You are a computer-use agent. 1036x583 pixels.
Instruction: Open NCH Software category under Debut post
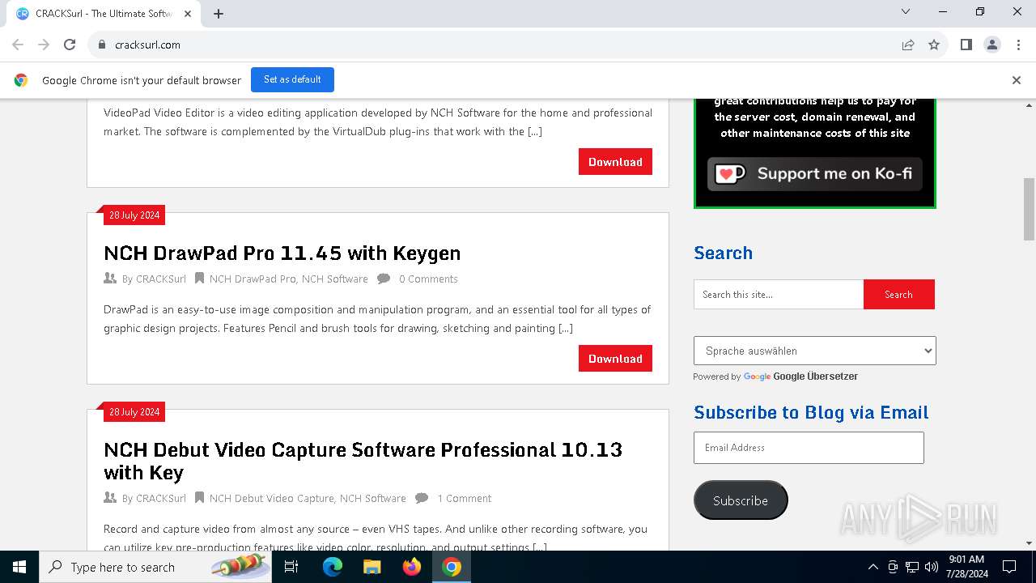pyautogui.click(x=373, y=498)
